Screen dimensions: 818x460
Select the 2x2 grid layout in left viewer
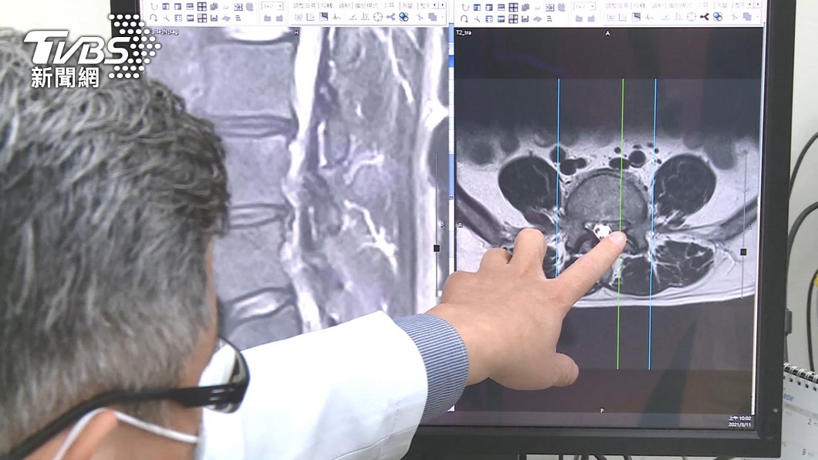tap(202, 6)
